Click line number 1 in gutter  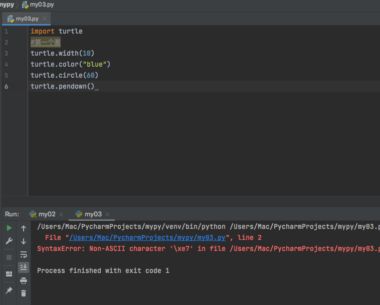(x=7, y=32)
